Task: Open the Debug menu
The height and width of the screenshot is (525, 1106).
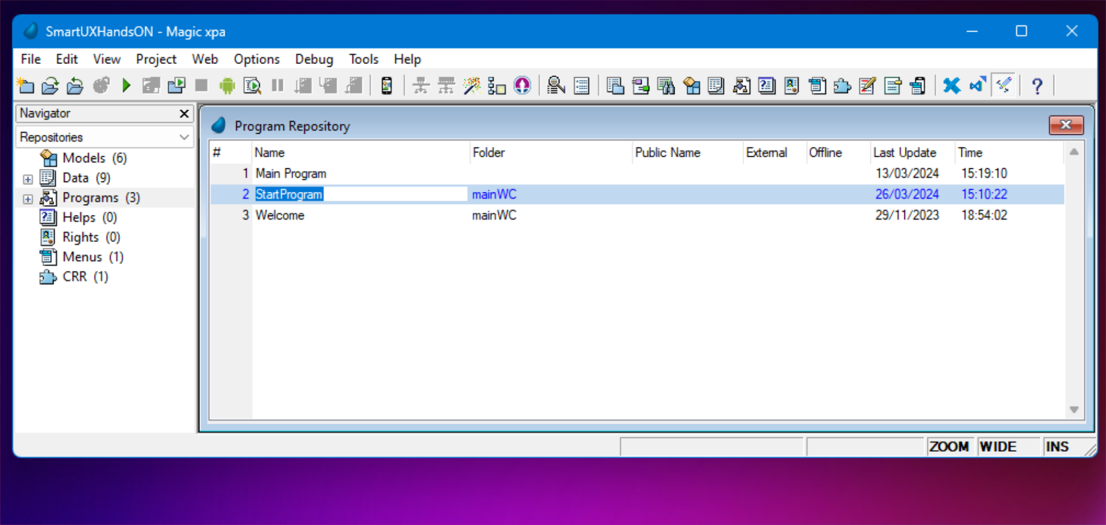Action: (x=314, y=59)
